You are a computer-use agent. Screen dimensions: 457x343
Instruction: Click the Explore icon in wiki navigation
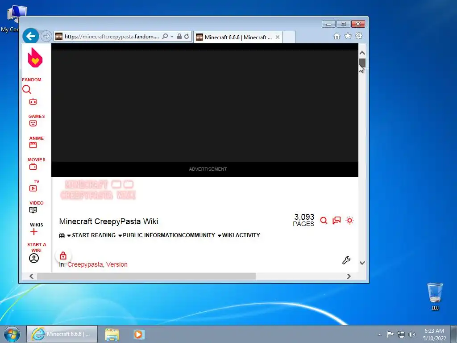(x=62, y=235)
